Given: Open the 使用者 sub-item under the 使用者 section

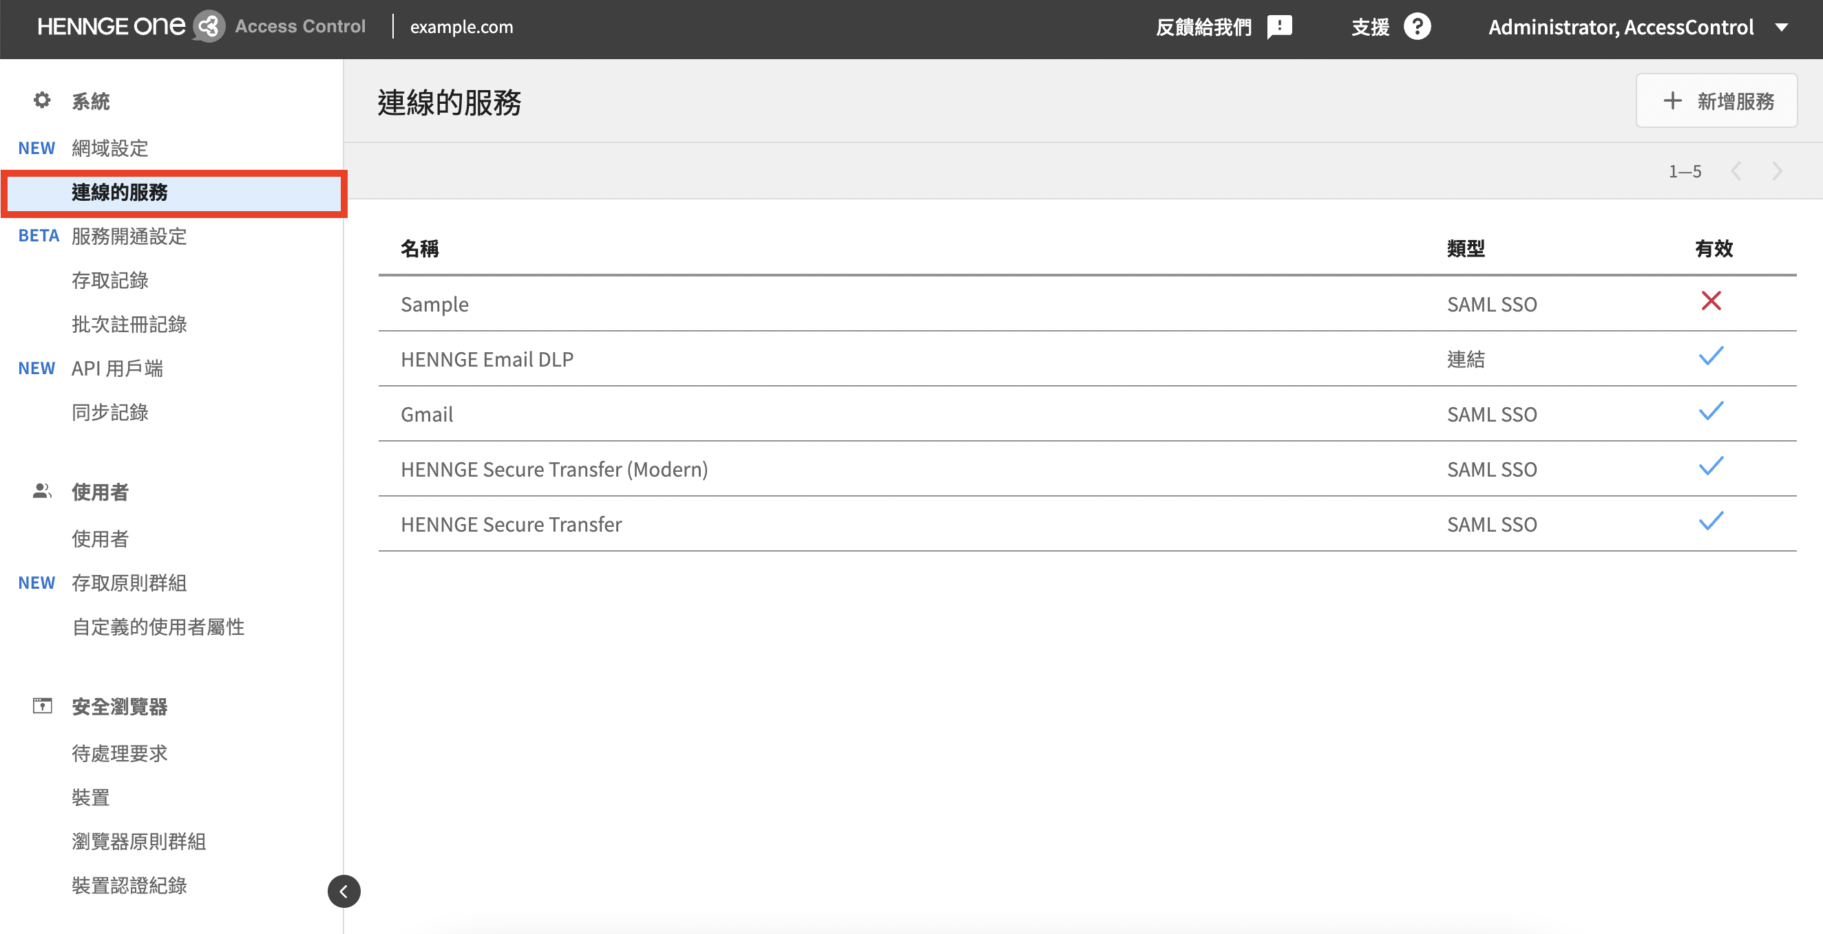Looking at the screenshot, I should click(x=100, y=539).
